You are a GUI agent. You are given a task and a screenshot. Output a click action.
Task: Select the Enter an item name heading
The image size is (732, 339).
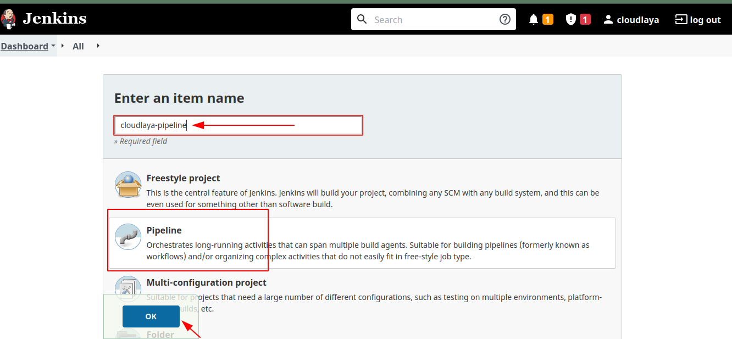[x=179, y=98]
